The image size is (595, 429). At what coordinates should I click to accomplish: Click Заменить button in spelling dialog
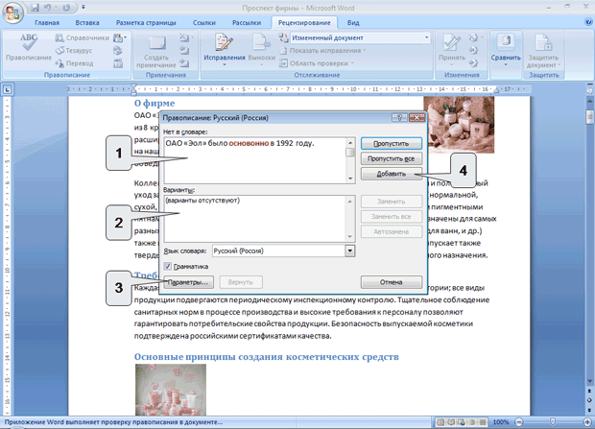[392, 202]
